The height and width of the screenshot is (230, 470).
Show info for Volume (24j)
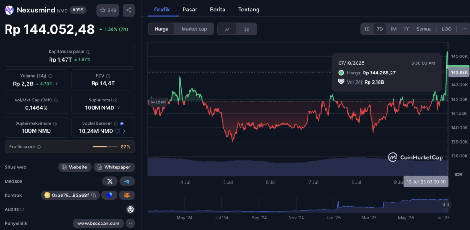tap(50, 76)
